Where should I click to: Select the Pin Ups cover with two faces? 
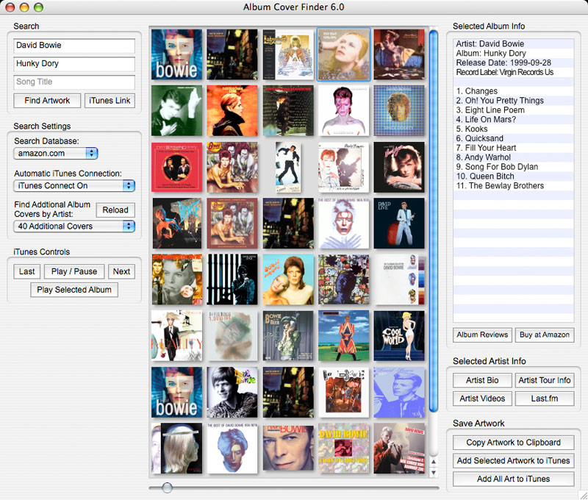click(x=288, y=279)
